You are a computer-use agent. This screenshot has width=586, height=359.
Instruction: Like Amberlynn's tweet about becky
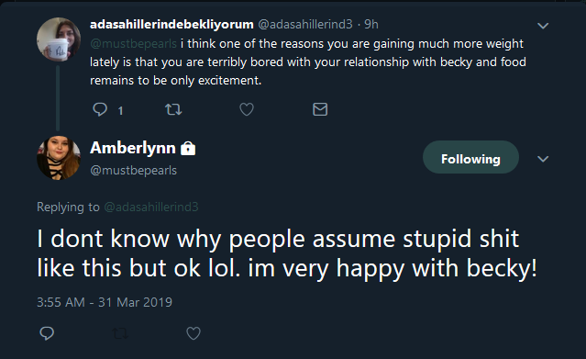click(193, 333)
